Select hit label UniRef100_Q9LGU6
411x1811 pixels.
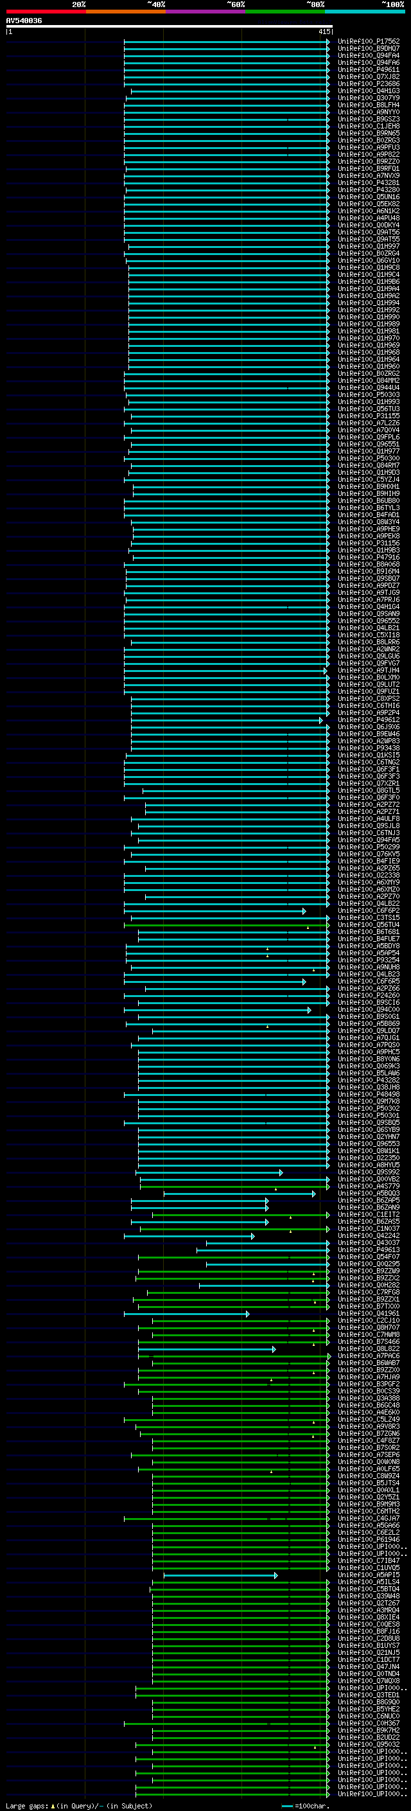(x=368, y=656)
